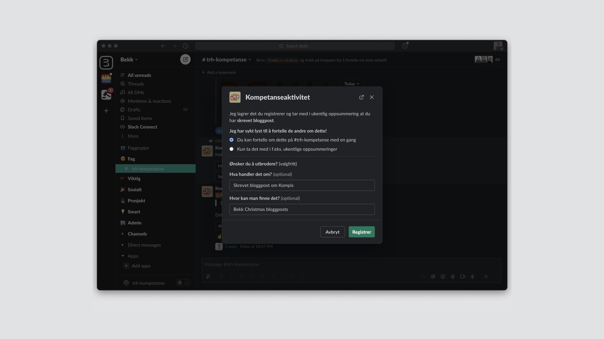
Task: Toggle the huddle switch in the sidebar footer
Action: tap(183, 283)
